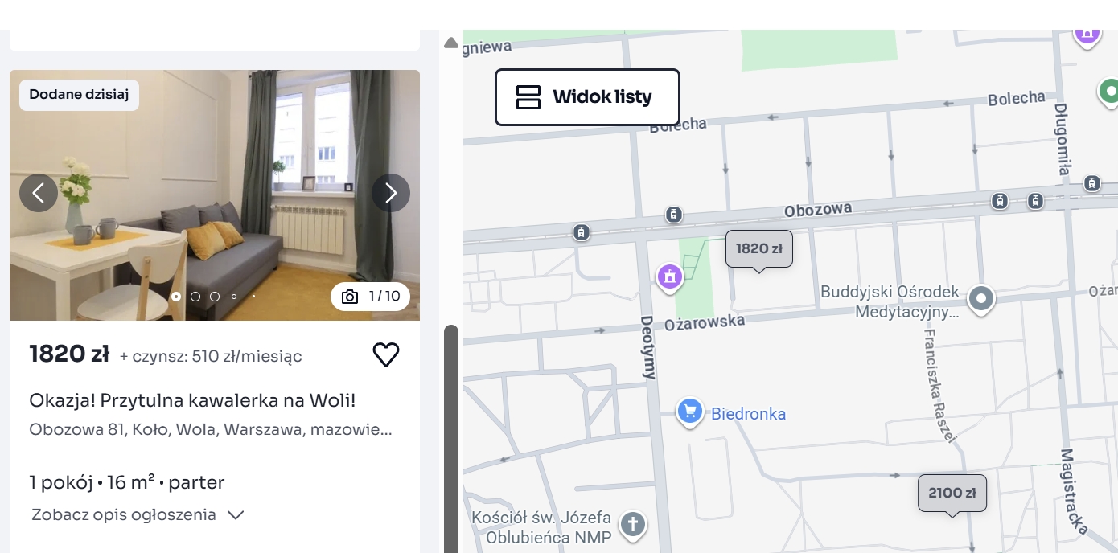Click the camera photo counter 1/10
Screen dimensions: 1118x553
tap(370, 297)
